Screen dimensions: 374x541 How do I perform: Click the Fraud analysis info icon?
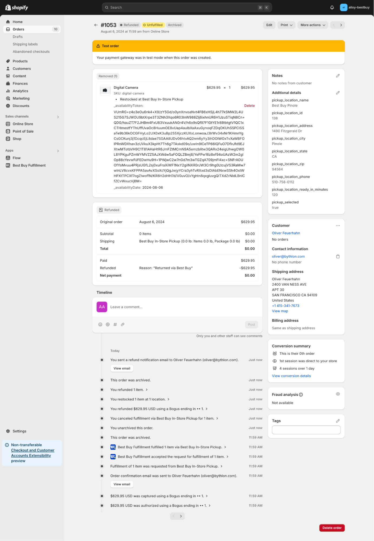301,395
